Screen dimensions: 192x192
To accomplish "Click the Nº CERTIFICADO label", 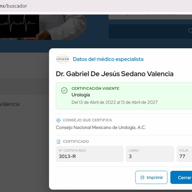I will tap(72, 151).
